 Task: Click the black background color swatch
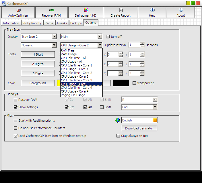click(x=121, y=83)
